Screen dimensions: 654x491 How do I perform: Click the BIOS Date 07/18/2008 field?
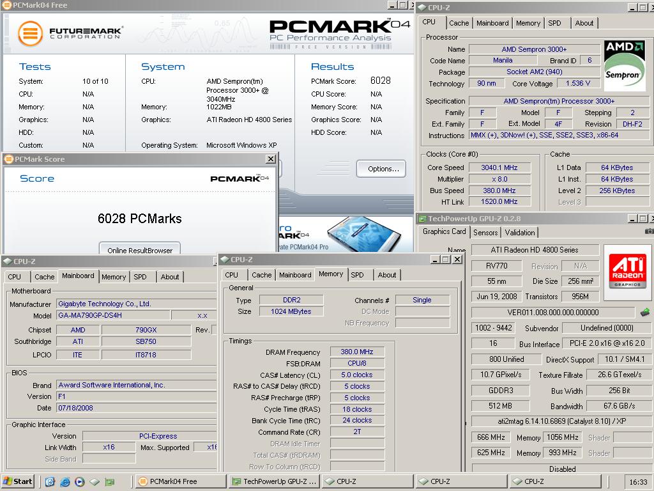(136, 408)
